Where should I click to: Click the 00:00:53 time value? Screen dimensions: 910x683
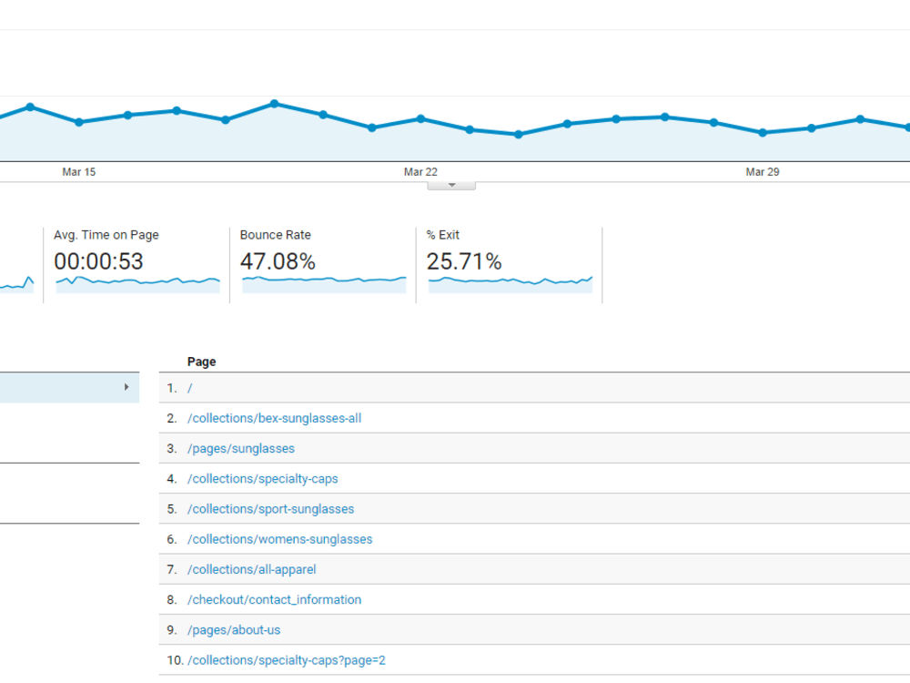pyautogui.click(x=98, y=261)
